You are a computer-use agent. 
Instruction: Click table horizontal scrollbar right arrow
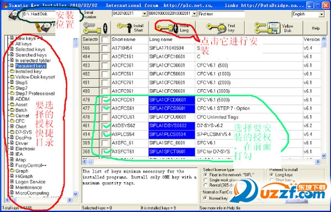point(318,162)
